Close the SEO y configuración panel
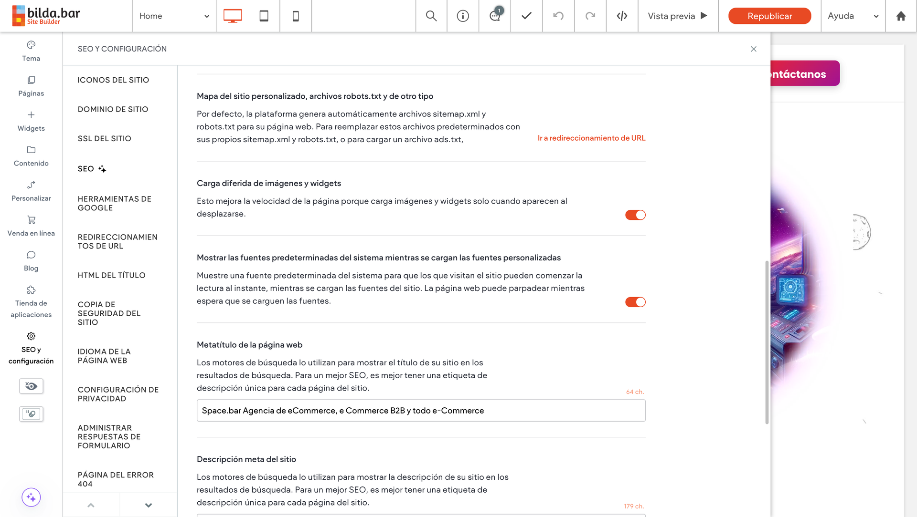The image size is (917, 517). point(754,49)
